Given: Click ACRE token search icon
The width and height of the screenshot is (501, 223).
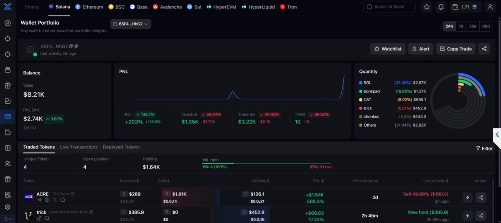Looking at the screenshot, I should click(63, 200).
